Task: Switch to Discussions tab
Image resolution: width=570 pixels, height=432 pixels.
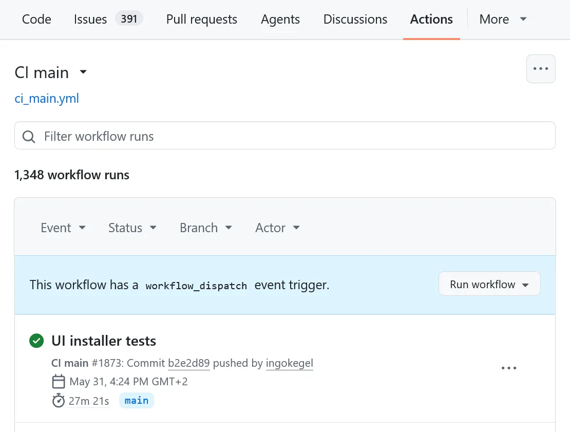Action: coord(355,20)
